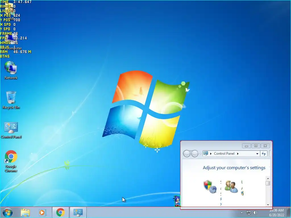
Task: Open the network status tray icon
Action: [248, 213]
